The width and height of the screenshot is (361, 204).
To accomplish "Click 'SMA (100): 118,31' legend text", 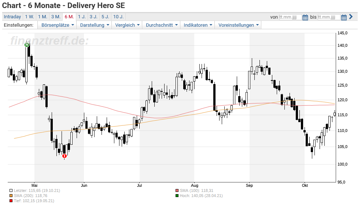I will [x=196, y=191].
